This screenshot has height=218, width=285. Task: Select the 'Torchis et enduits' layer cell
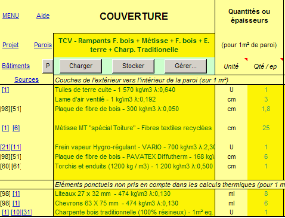[134, 166]
